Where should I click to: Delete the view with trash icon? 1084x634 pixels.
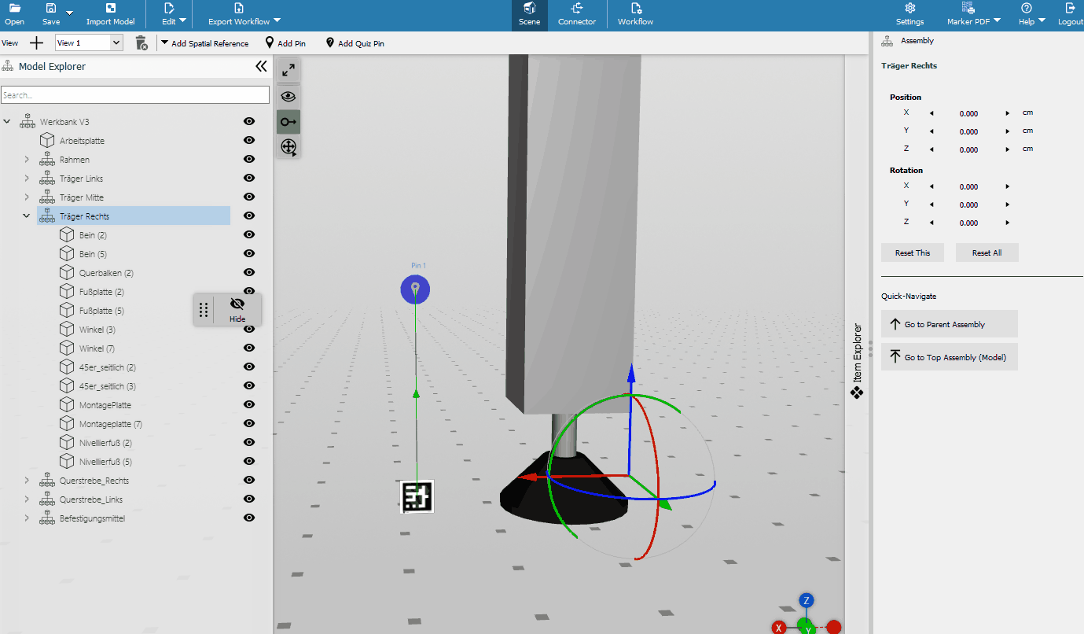pos(141,43)
